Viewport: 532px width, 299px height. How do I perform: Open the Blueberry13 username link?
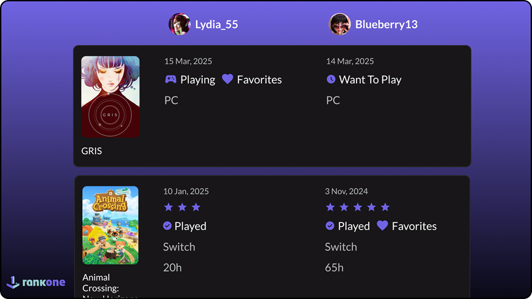click(x=386, y=25)
